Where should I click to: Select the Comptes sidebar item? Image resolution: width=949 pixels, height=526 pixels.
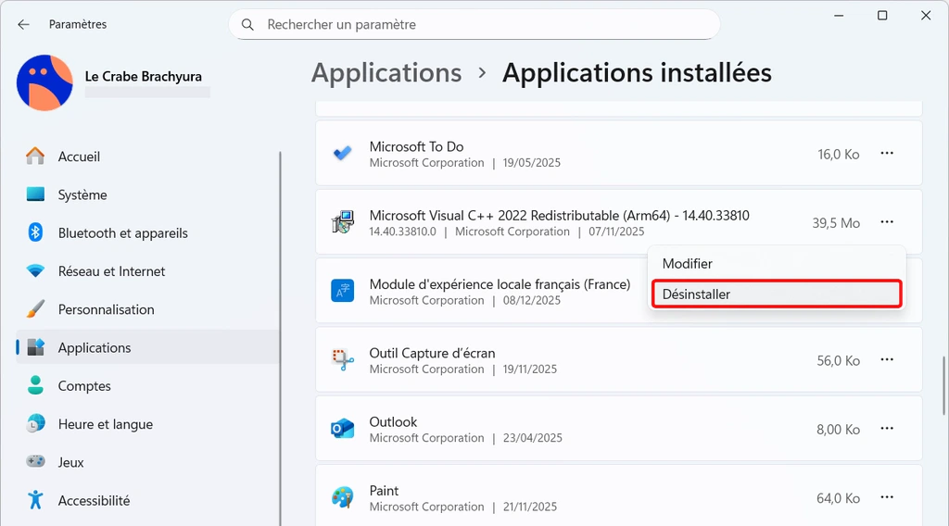coord(84,386)
